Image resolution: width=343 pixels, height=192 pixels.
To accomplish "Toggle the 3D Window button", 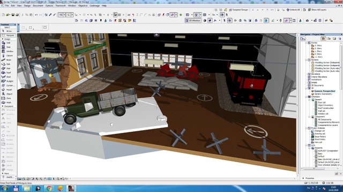I will [x=193, y=20].
